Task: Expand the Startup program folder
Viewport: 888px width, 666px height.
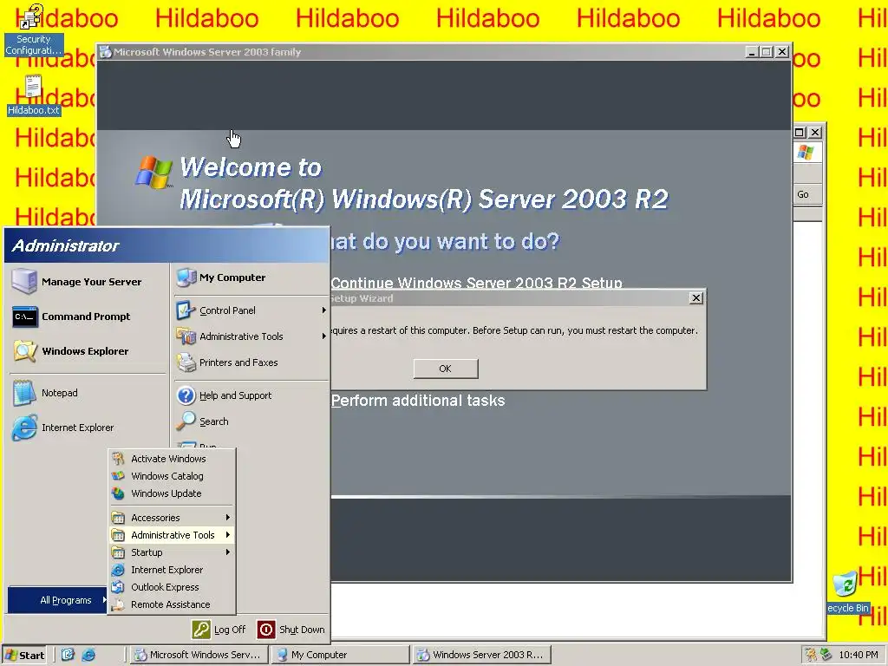Action: tap(172, 552)
